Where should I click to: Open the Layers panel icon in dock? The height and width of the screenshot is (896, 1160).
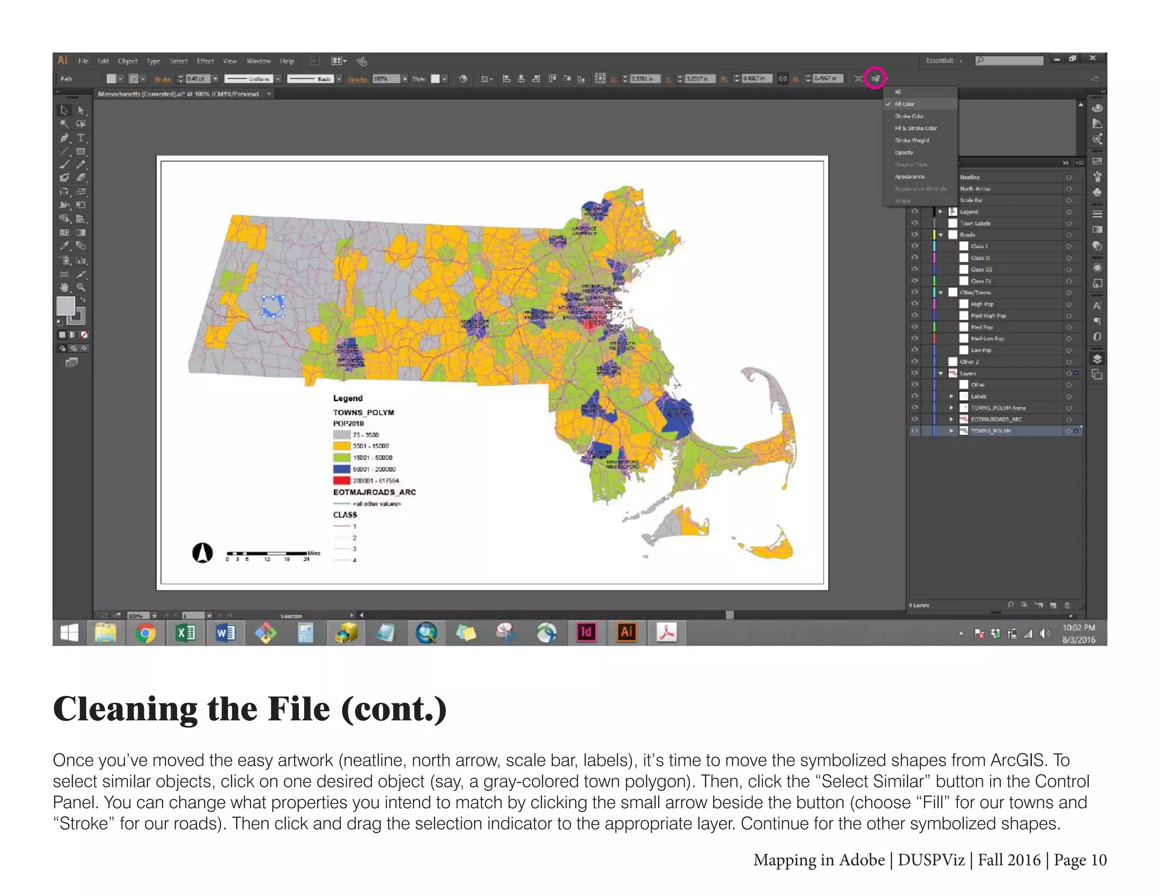point(1097,359)
